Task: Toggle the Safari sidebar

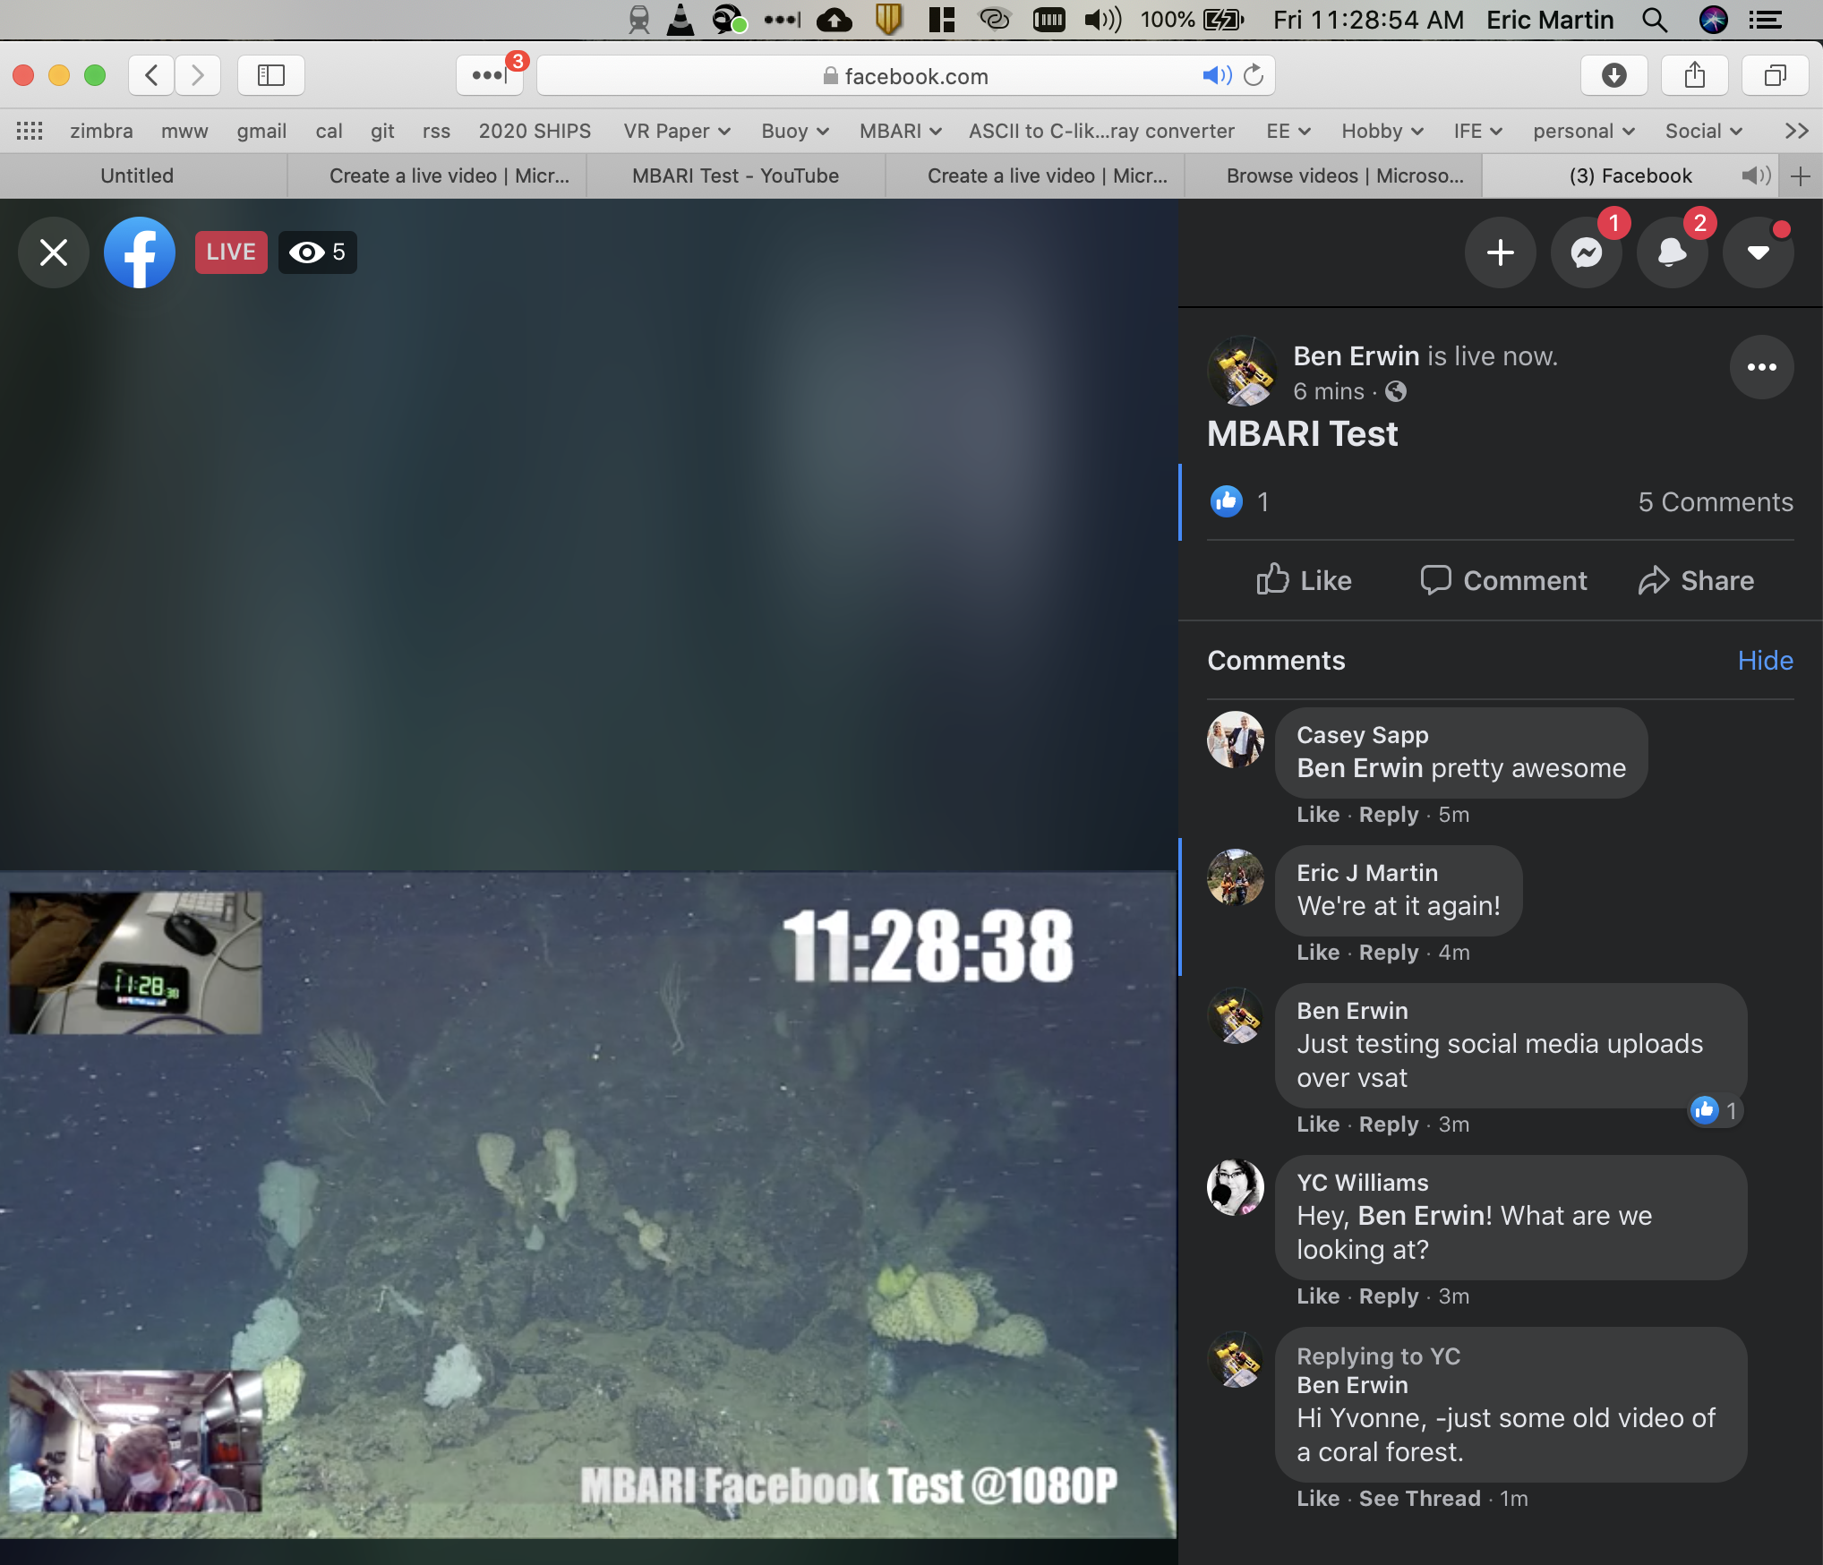Action: pyautogui.click(x=270, y=75)
